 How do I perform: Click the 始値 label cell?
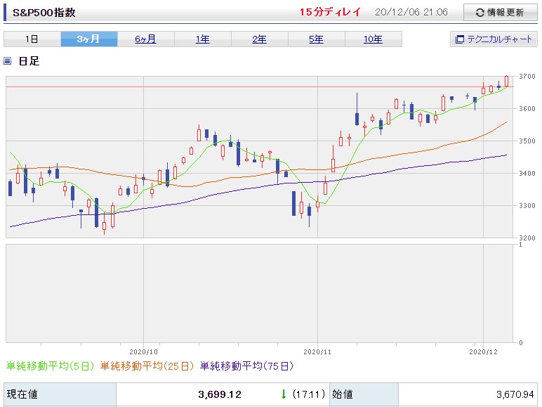pyautogui.click(x=364, y=394)
